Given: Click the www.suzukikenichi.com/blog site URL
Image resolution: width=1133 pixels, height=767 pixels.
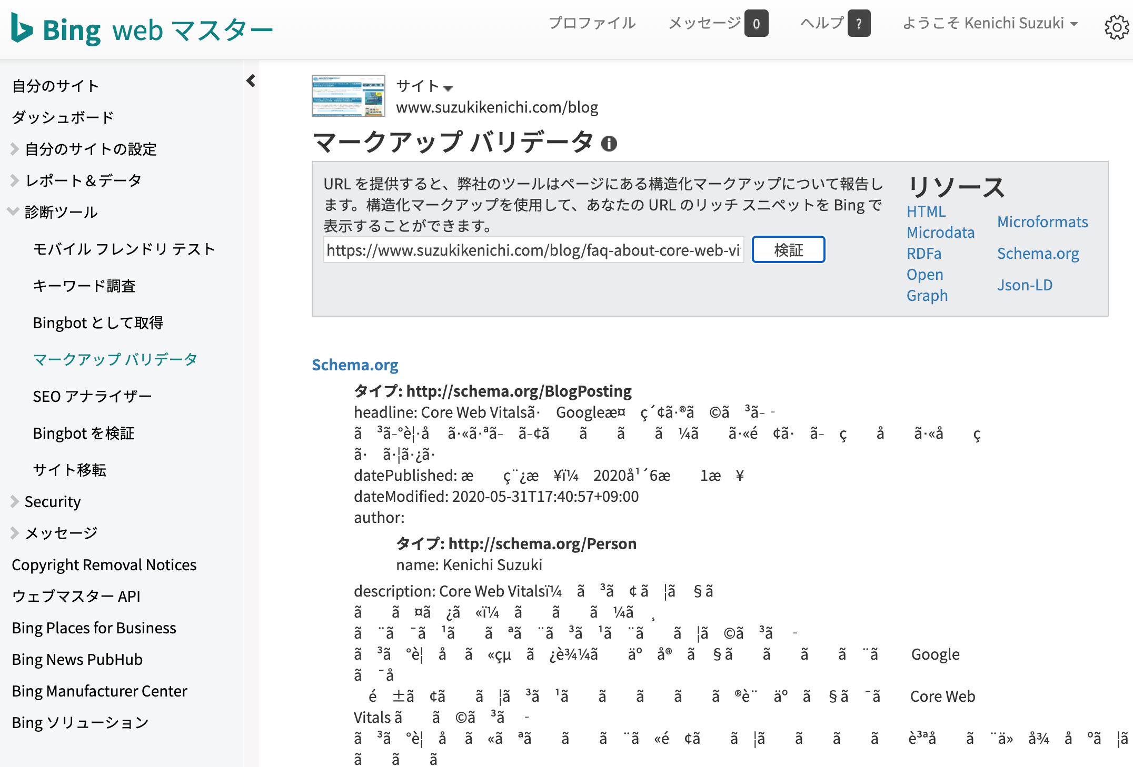Looking at the screenshot, I should tap(497, 107).
